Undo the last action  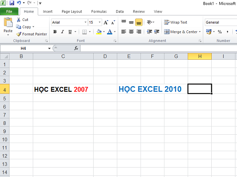[x=19, y=3]
